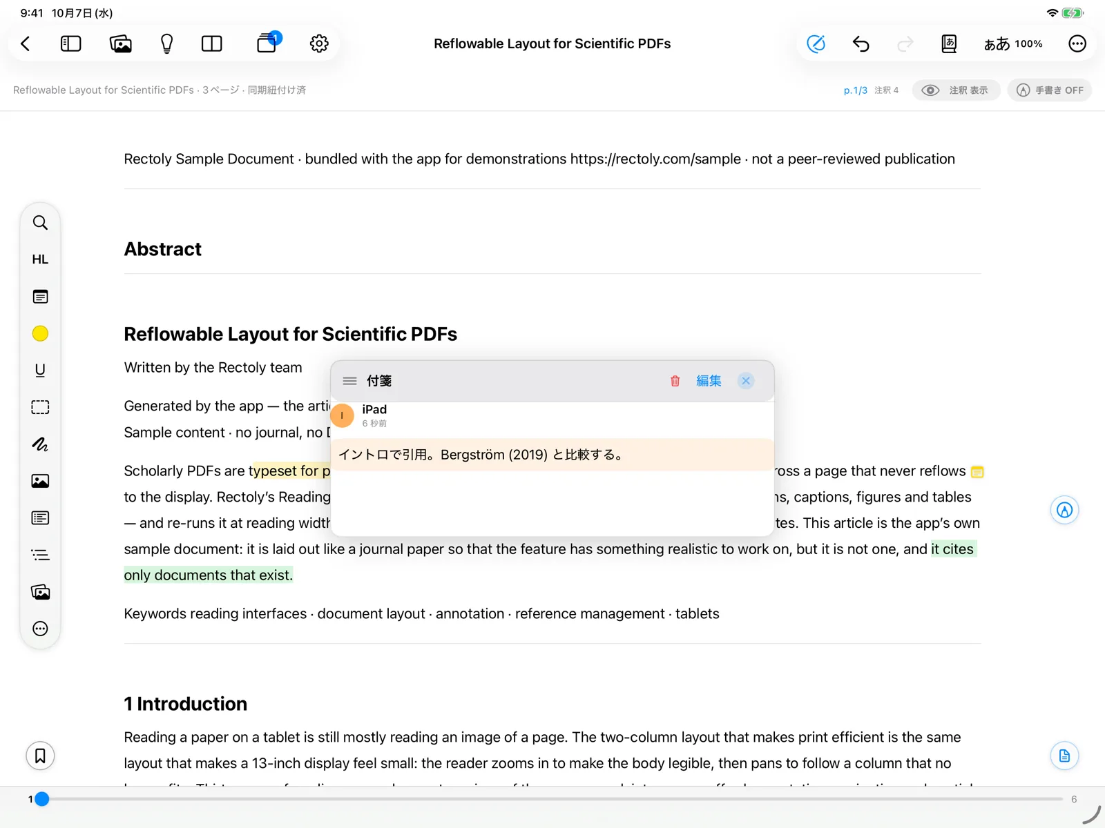This screenshot has height=828, width=1105.
Task: Select the image tool in sidebar
Action: 40,481
